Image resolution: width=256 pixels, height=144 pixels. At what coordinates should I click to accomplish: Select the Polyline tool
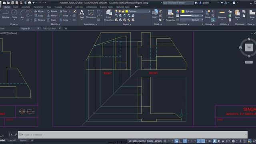(x=6, y=14)
